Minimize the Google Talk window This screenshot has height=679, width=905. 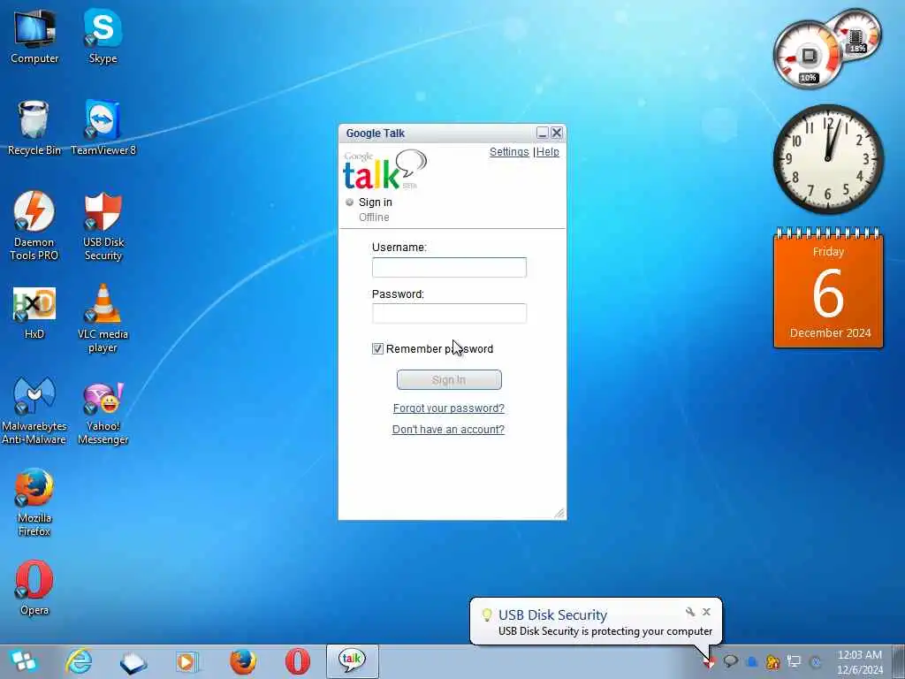pyautogui.click(x=542, y=134)
